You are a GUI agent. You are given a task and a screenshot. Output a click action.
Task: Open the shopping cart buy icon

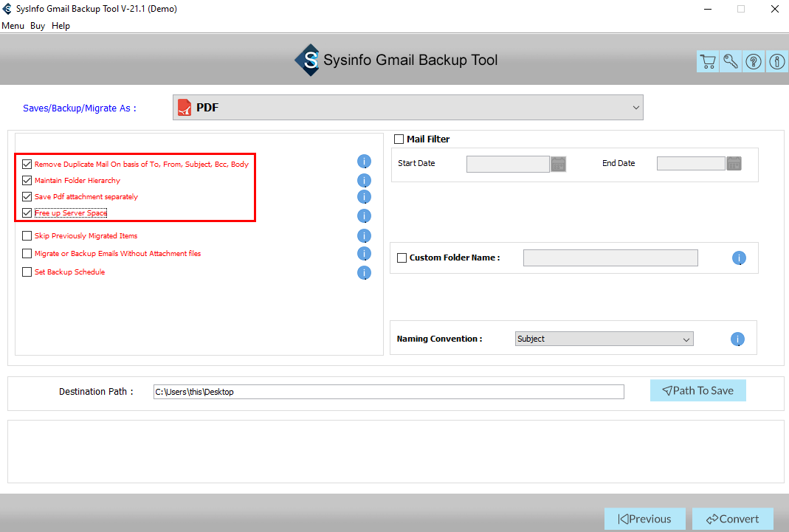click(x=708, y=61)
